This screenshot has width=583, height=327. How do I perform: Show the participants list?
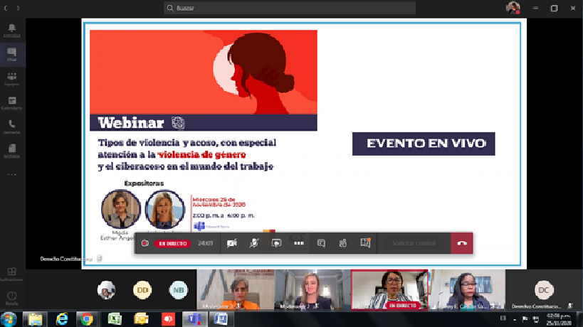pyautogui.click(x=342, y=243)
